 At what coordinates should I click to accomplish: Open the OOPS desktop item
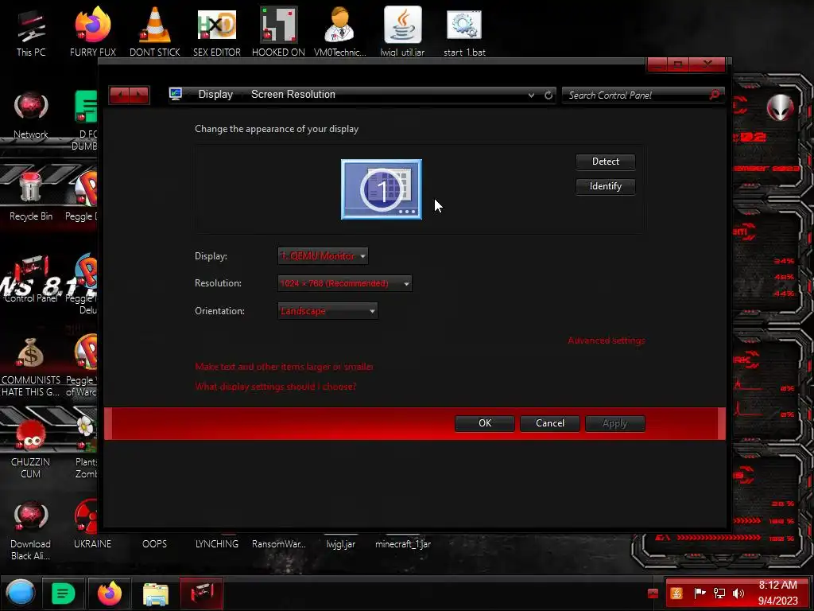pyautogui.click(x=155, y=544)
